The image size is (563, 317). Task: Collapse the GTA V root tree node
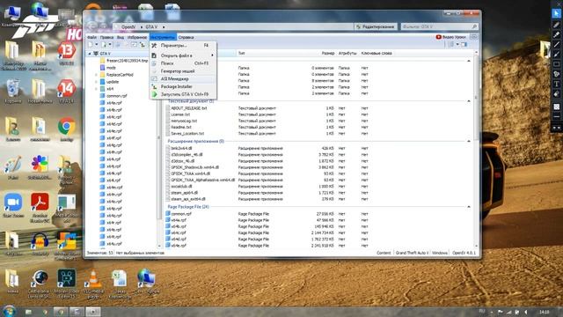tap(90, 54)
